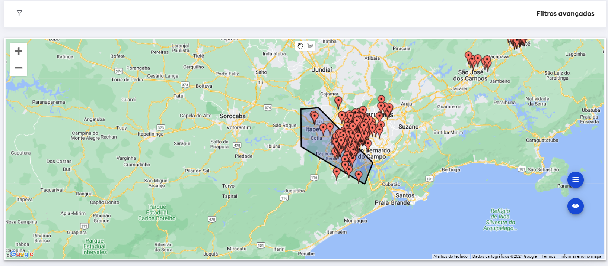Click the Caraguatatuba label

point(542,140)
